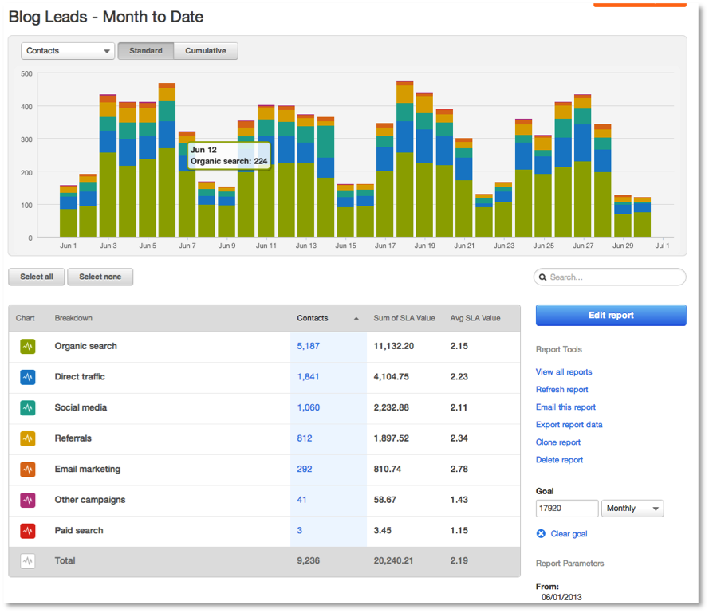Image resolution: width=709 pixels, height=613 pixels.
Task: Click the Referrals yellow chart icon
Action: click(x=26, y=438)
